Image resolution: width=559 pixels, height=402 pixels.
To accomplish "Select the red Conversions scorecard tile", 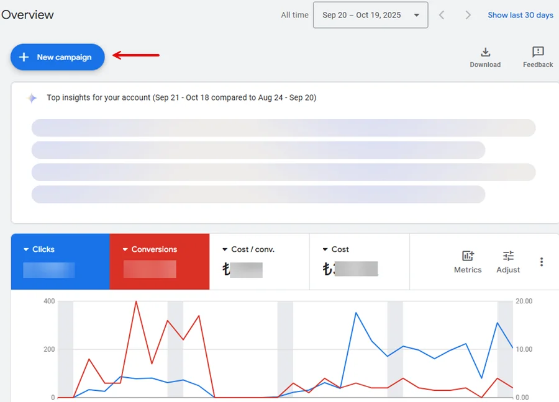I will tap(159, 262).
